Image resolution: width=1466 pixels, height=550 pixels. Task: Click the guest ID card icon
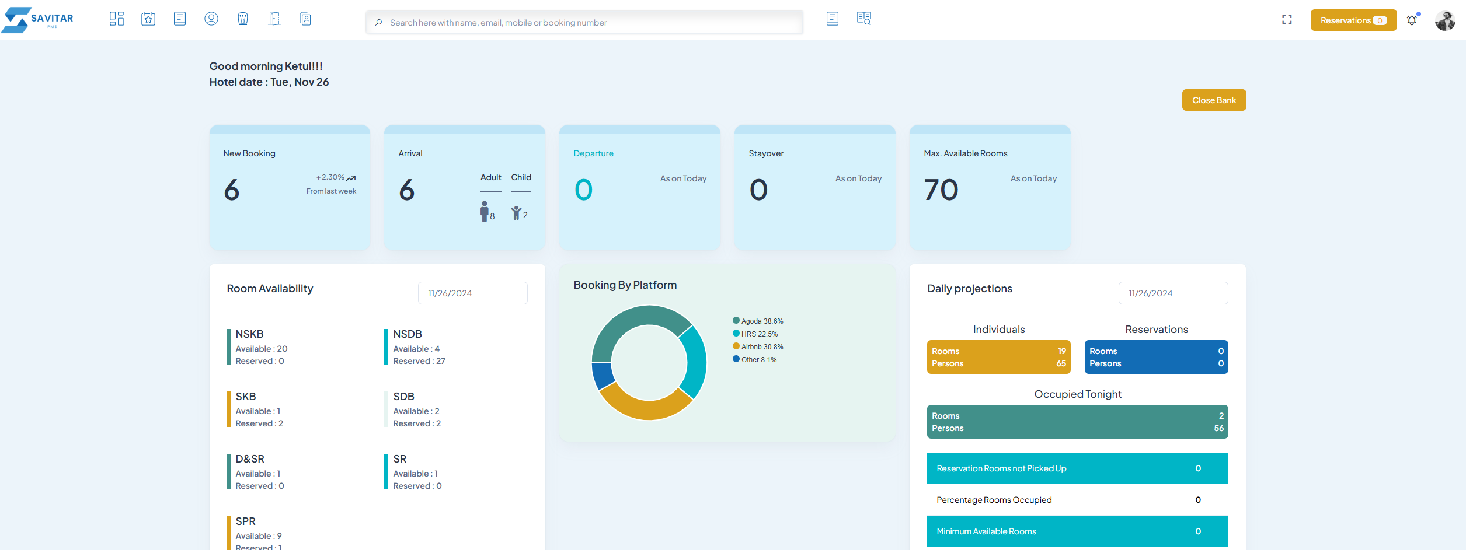(305, 19)
